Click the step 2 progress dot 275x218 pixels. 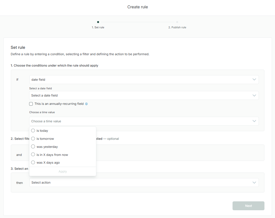point(177,22)
